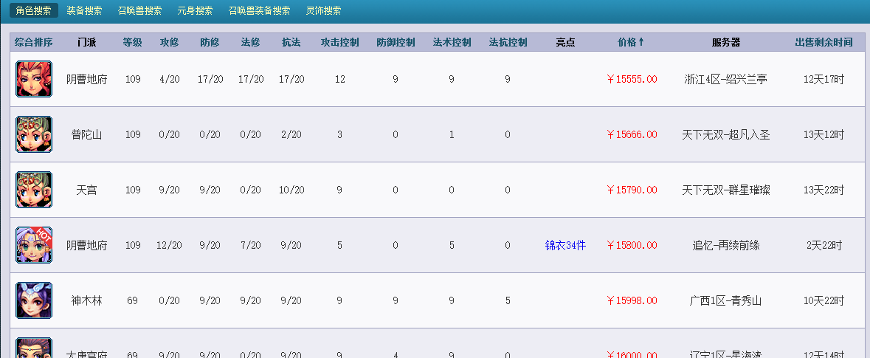Switch to the 装备搜索 tab
This screenshot has height=358, width=870.
84,10
